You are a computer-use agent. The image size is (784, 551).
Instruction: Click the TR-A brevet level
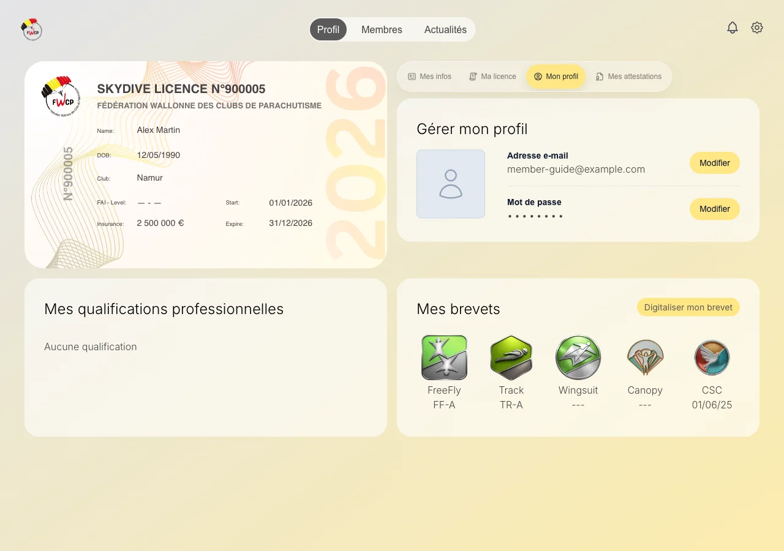tap(511, 405)
